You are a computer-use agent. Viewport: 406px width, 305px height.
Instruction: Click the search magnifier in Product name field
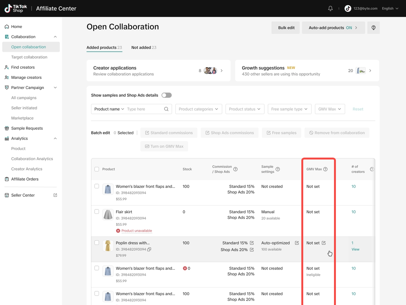(x=166, y=109)
